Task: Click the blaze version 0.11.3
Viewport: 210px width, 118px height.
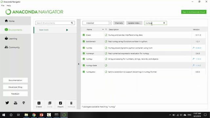Action: pos(198,35)
